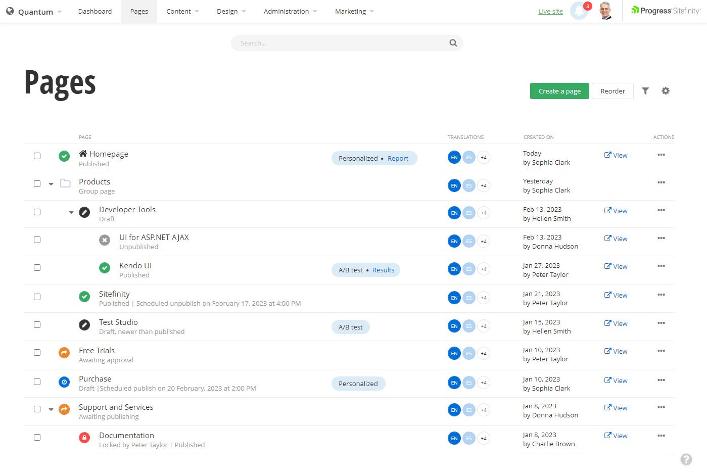This screenshot has width=707, height=475.
Task: Click the awaiting approval icon next to Free Trials
Action: [64, 353]
